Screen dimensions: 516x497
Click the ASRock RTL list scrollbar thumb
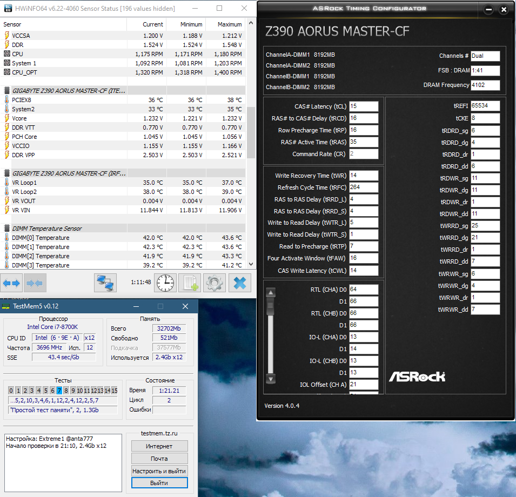(271, 306)
